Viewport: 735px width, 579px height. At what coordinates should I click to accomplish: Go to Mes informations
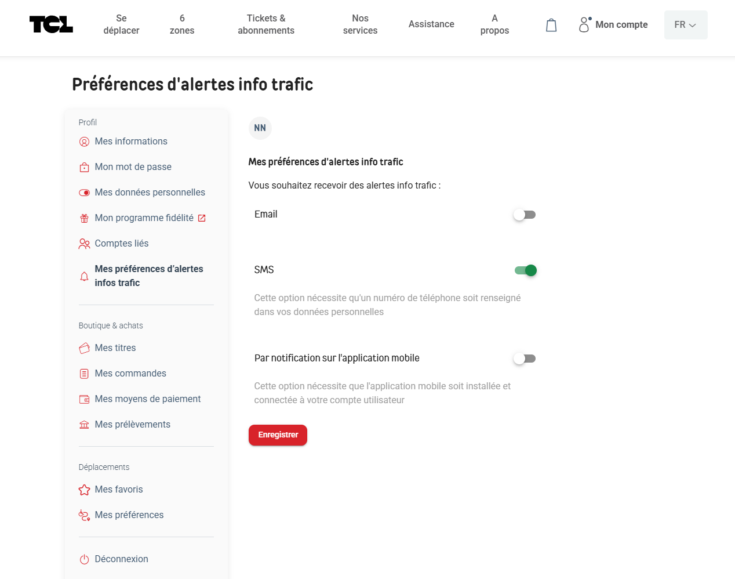(x=131, y=142)
